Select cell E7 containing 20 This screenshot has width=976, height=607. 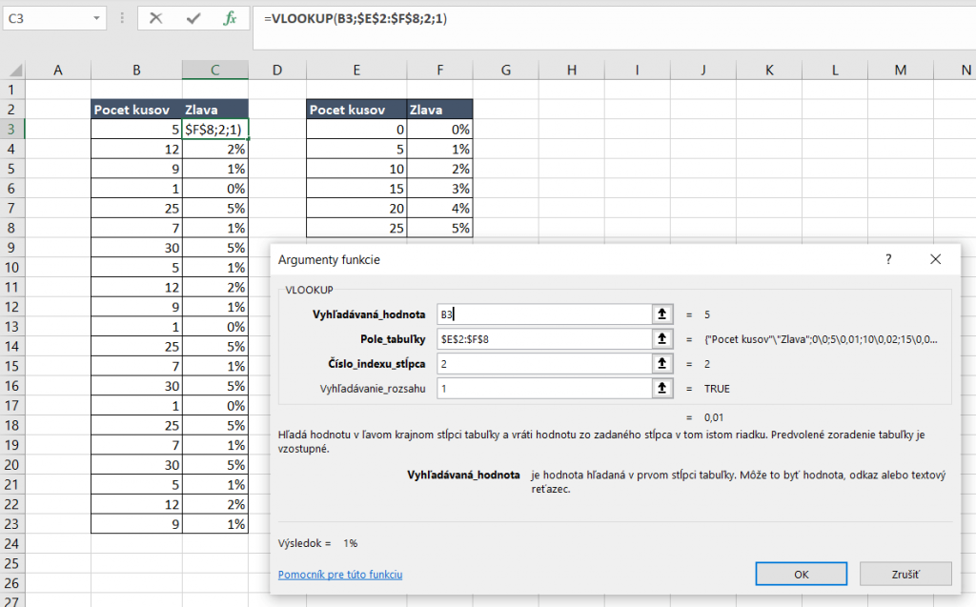pos(356,208)
